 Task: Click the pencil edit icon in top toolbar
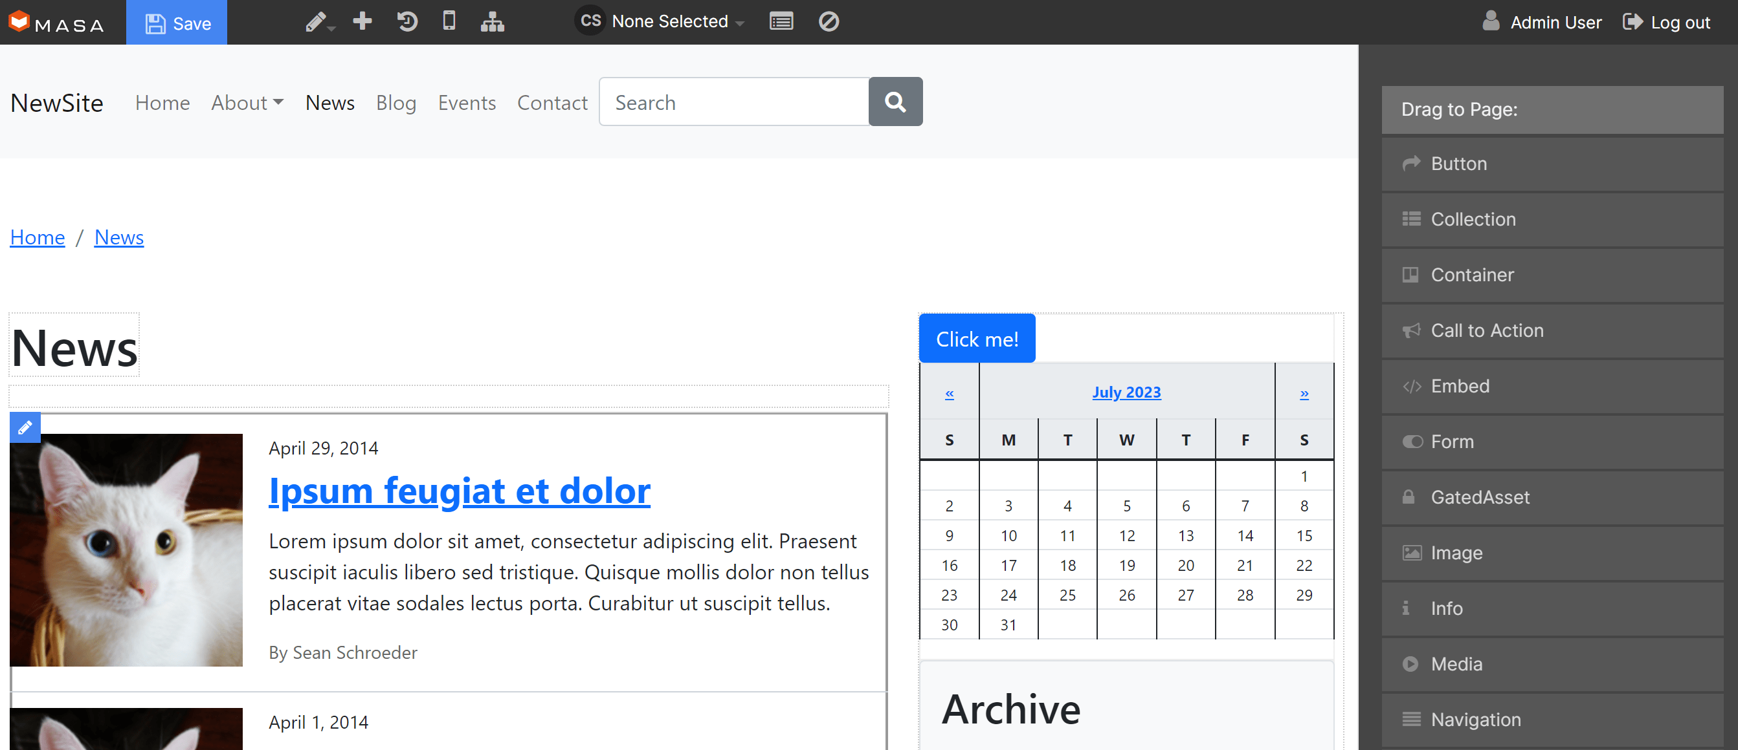316,22
